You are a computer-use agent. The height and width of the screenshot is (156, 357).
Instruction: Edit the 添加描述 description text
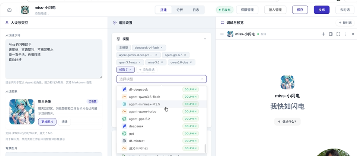(x=42, y=14)
